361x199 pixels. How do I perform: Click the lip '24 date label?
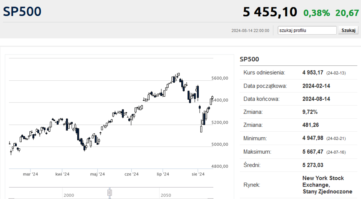[x=163, y=174]
